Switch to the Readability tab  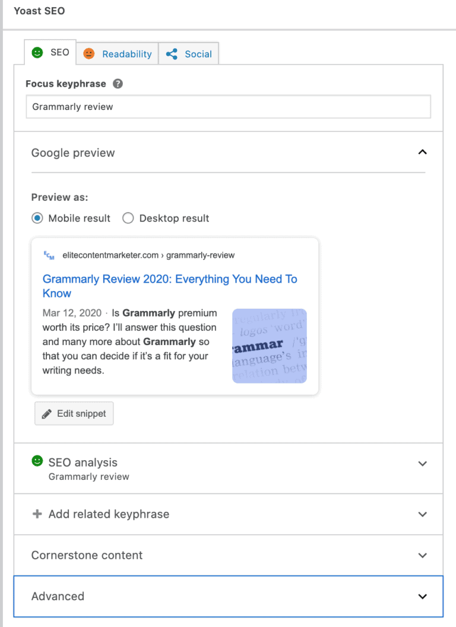[x=126, y=54]
